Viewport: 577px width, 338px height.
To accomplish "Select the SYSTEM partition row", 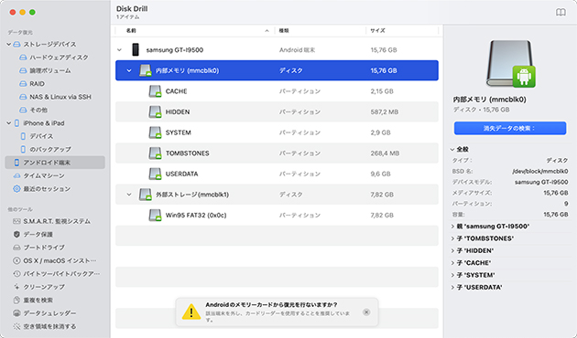I will (277, 132).
